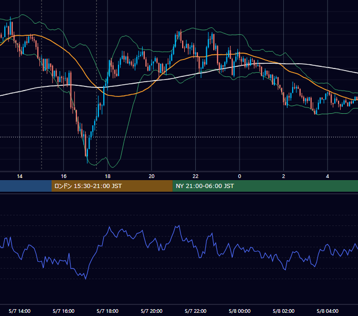Click the 5/8 04:00 date label
This screenshot has width=358, height=316.
click(x=327, y=311)
